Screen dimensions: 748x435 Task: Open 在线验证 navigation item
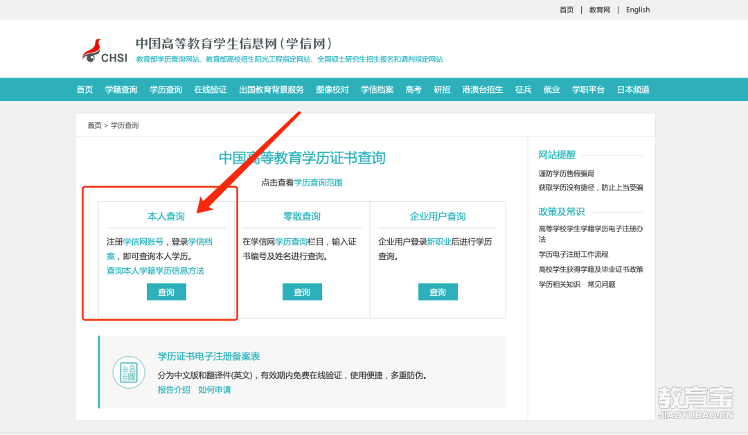pyautogui.click(x=211, y=89)
